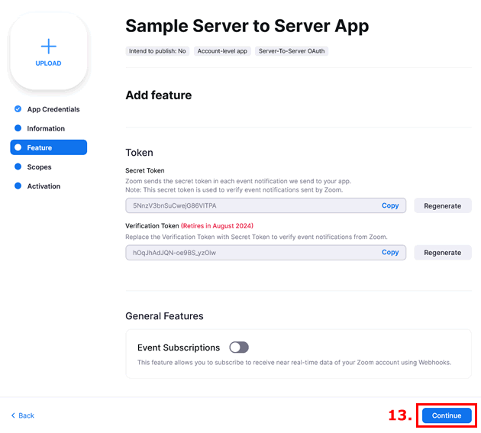The width and height of the screenshot is (481, 433).
Task: Copy the Secret Token value
Action: pyautogui.click(x=390, y=205)
